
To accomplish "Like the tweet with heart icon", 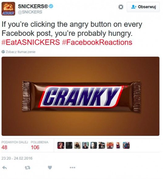I will [x=50, y=168].
